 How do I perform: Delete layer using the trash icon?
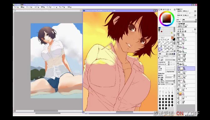(x=185, y=31)
